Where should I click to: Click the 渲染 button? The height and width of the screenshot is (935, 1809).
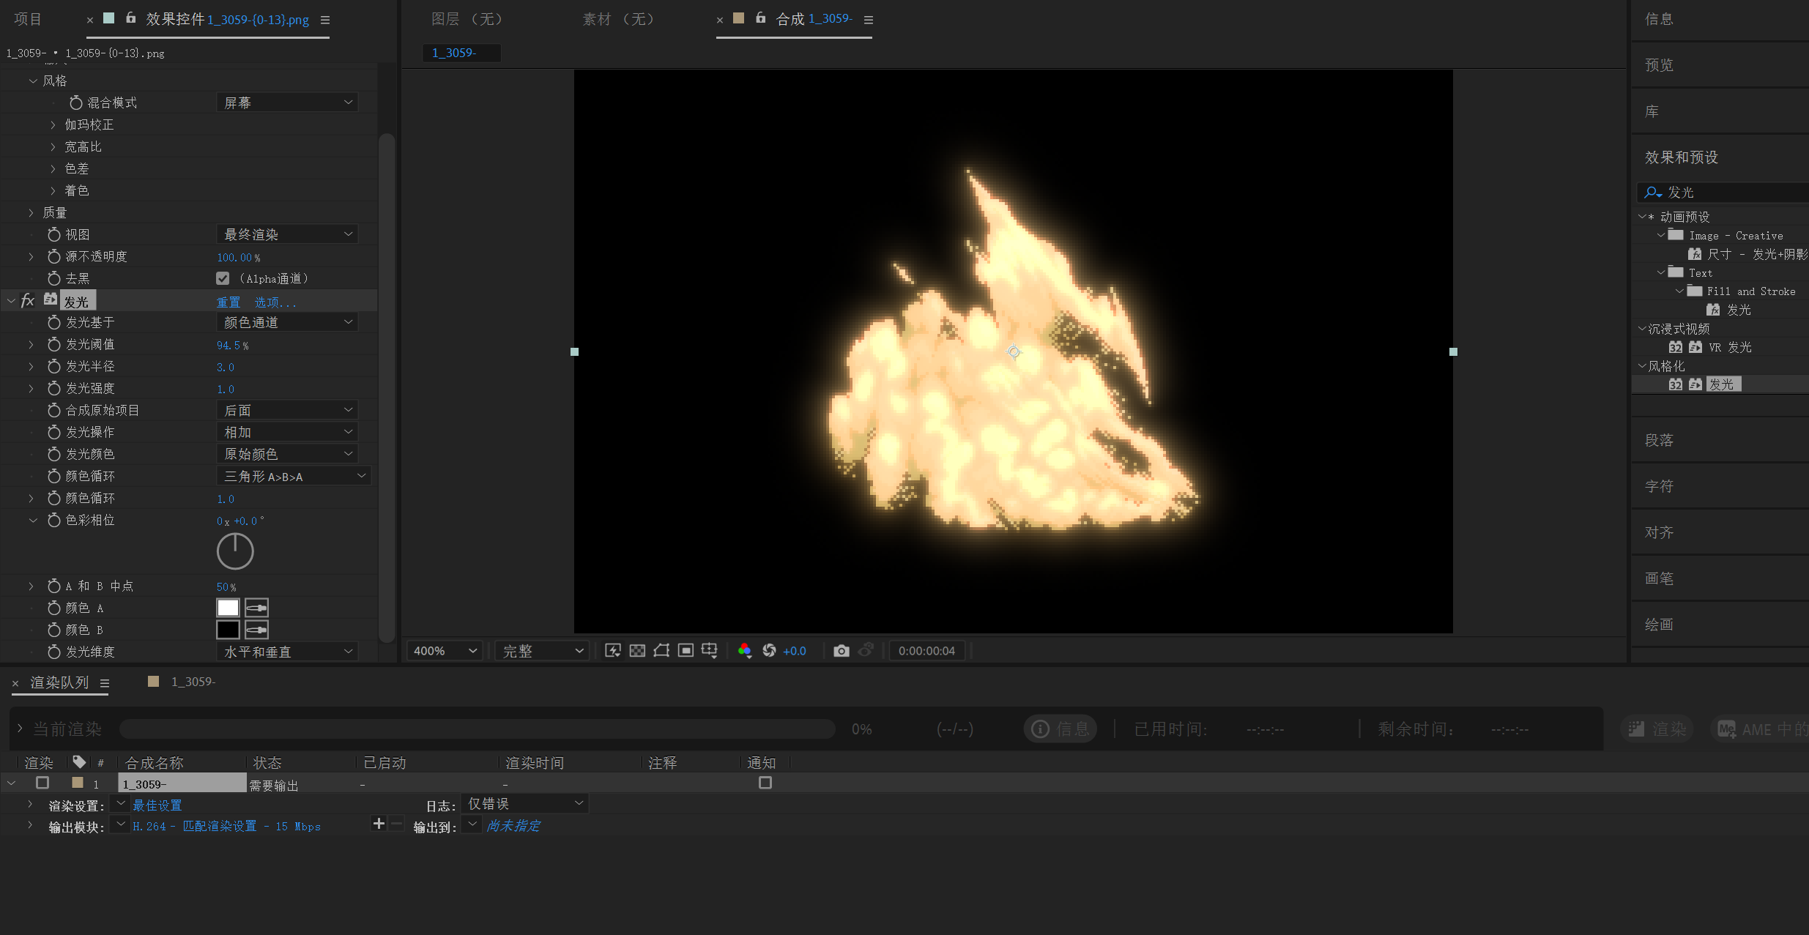point(1657,729)
